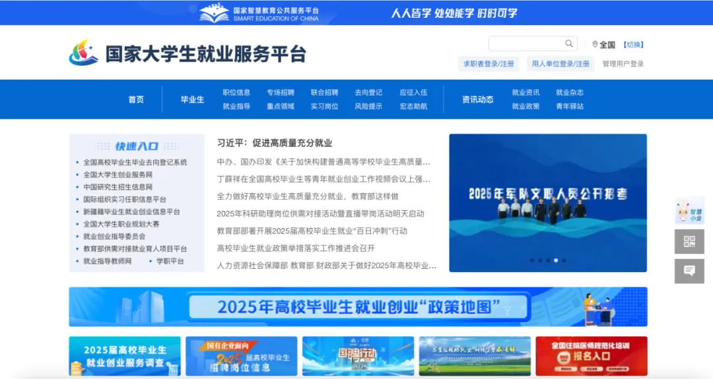The width and height of the screenshot is (713, 379).
Task: Open 职位信息 menu item
Action: click(x=236, y=92)
